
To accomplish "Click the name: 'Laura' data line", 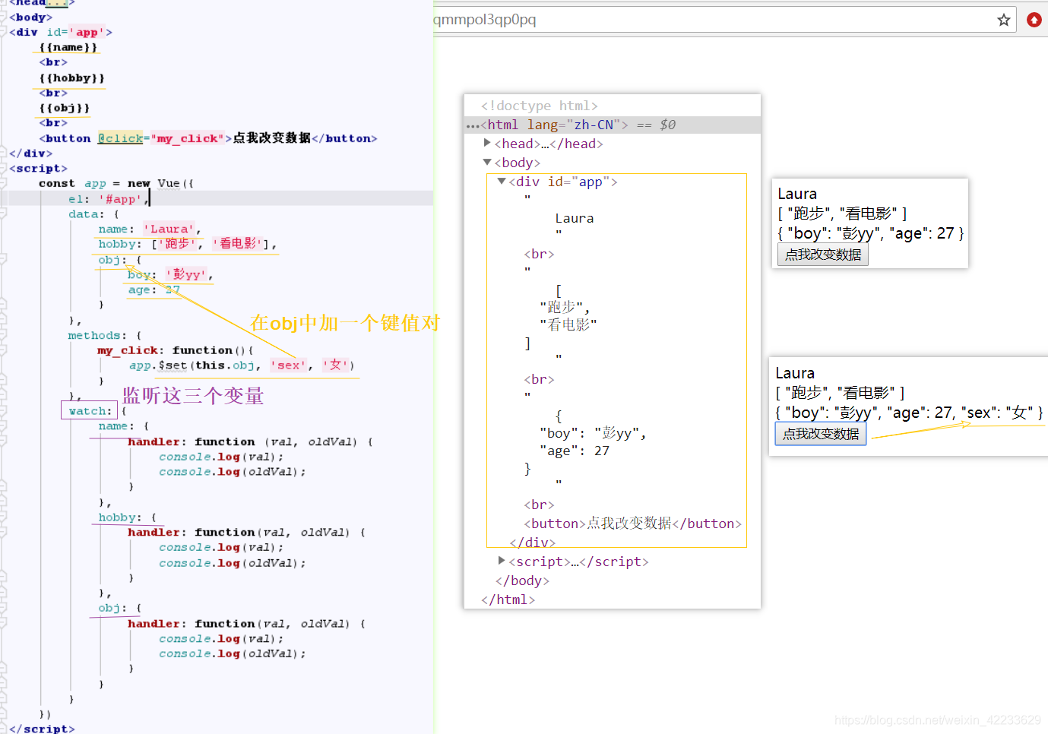I will 150,229.
